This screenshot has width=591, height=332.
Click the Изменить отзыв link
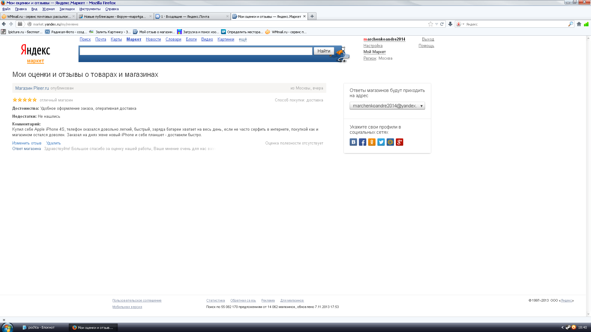pos(27,143)
